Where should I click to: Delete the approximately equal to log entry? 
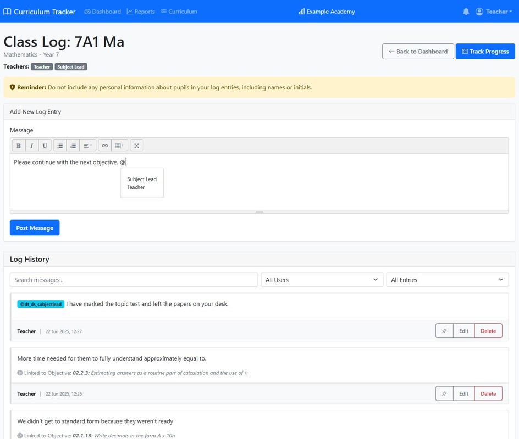point(488,393)
